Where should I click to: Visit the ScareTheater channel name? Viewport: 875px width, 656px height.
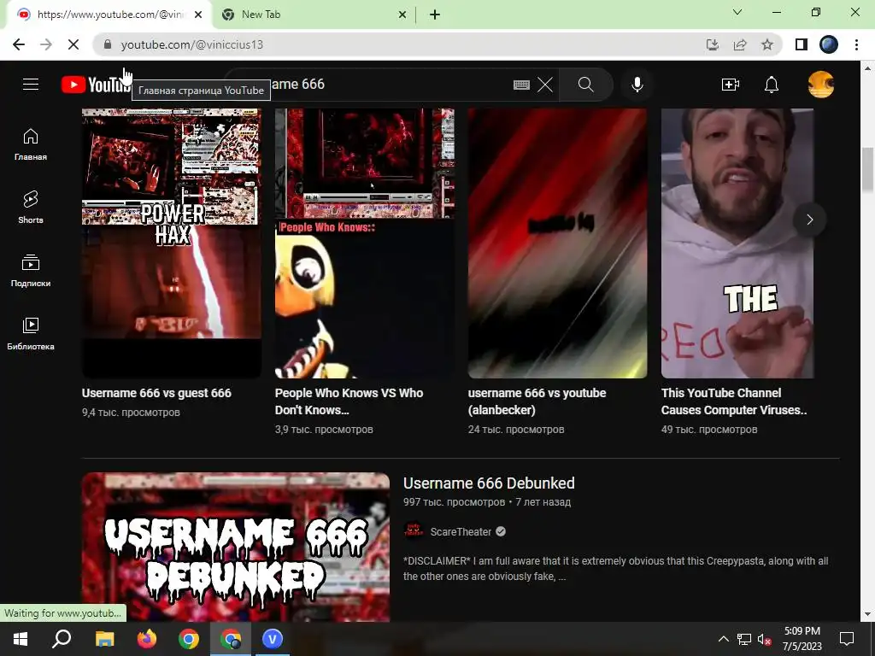click(461, 532)
